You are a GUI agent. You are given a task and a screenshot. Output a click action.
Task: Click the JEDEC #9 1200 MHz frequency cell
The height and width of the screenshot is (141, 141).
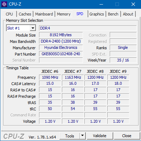118,77
